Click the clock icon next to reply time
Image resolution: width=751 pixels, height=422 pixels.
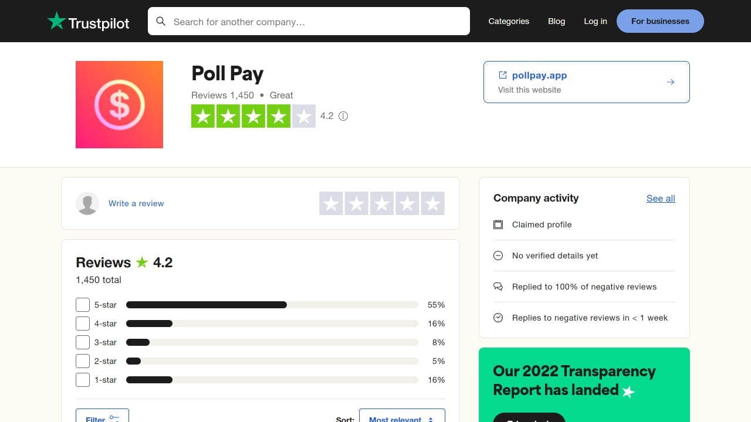click(x=498, y=318)
